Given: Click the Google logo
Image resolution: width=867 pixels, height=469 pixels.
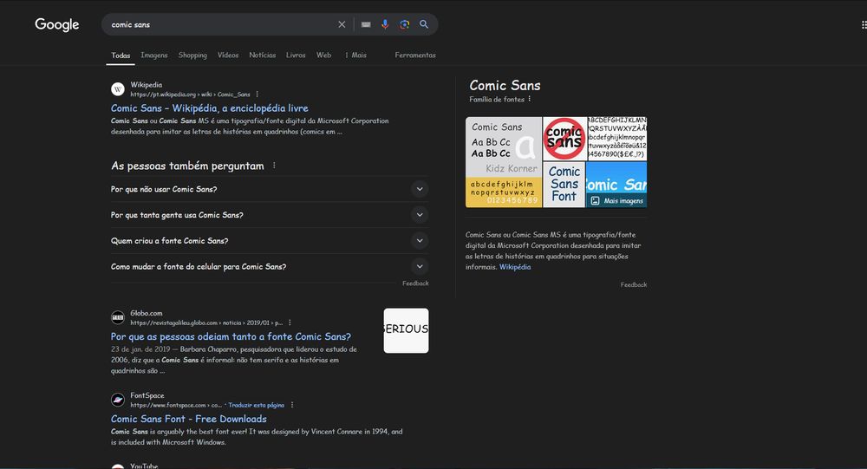Looking at the screenshot, I should click(57, 24).
